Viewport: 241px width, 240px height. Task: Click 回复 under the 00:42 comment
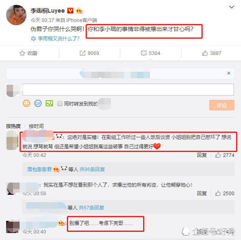click(202, 155)
